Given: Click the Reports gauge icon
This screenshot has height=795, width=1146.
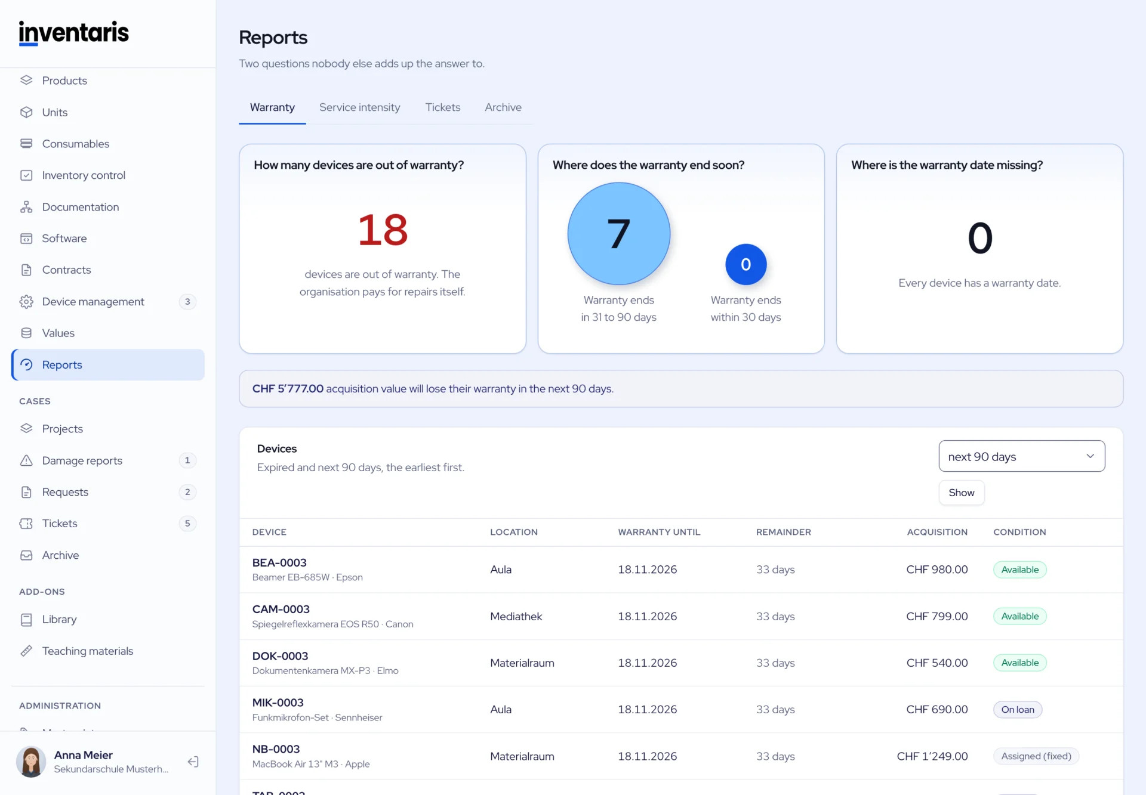Looking at the screenshot, I should pos(26,364).
